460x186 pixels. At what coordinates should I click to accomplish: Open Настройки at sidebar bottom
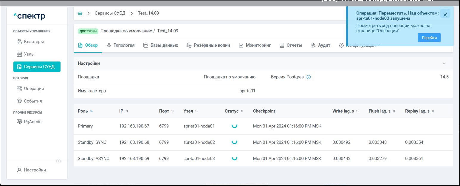35,170
